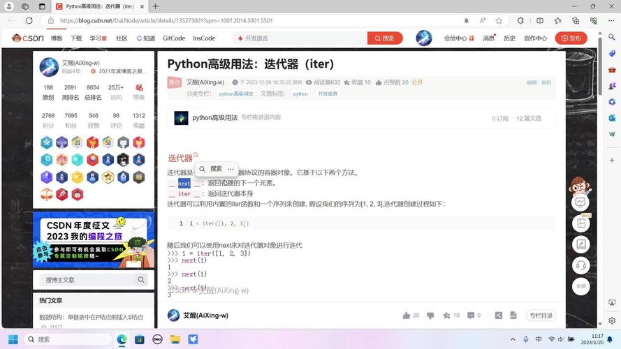Screen dimensions: 621x349
Task: Open the CSDN 年度征文 banner
Action: tap(94, 240)
